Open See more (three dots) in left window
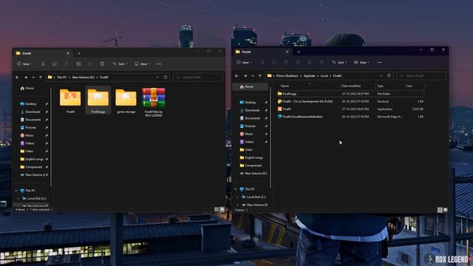Screen dimensions: 473x266 coord(159,64)
